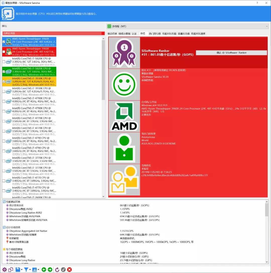Open the dropdown arrow beside the chart icon

coord(38,270)
